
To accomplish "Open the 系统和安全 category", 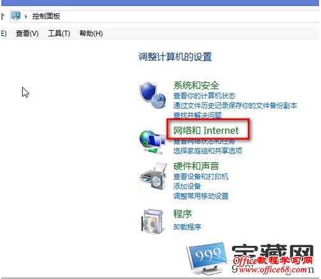I will [196, 85].
